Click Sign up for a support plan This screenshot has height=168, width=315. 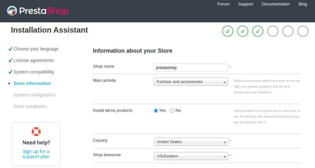36,154
